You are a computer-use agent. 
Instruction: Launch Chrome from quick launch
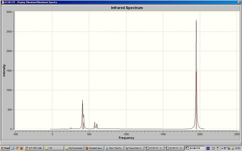coord(17,148)
